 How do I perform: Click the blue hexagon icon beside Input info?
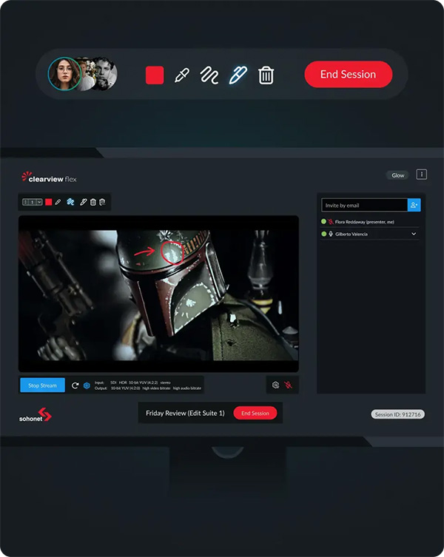click(87, 385)
